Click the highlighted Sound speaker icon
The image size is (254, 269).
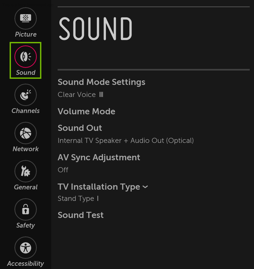[x=26, y=57]
